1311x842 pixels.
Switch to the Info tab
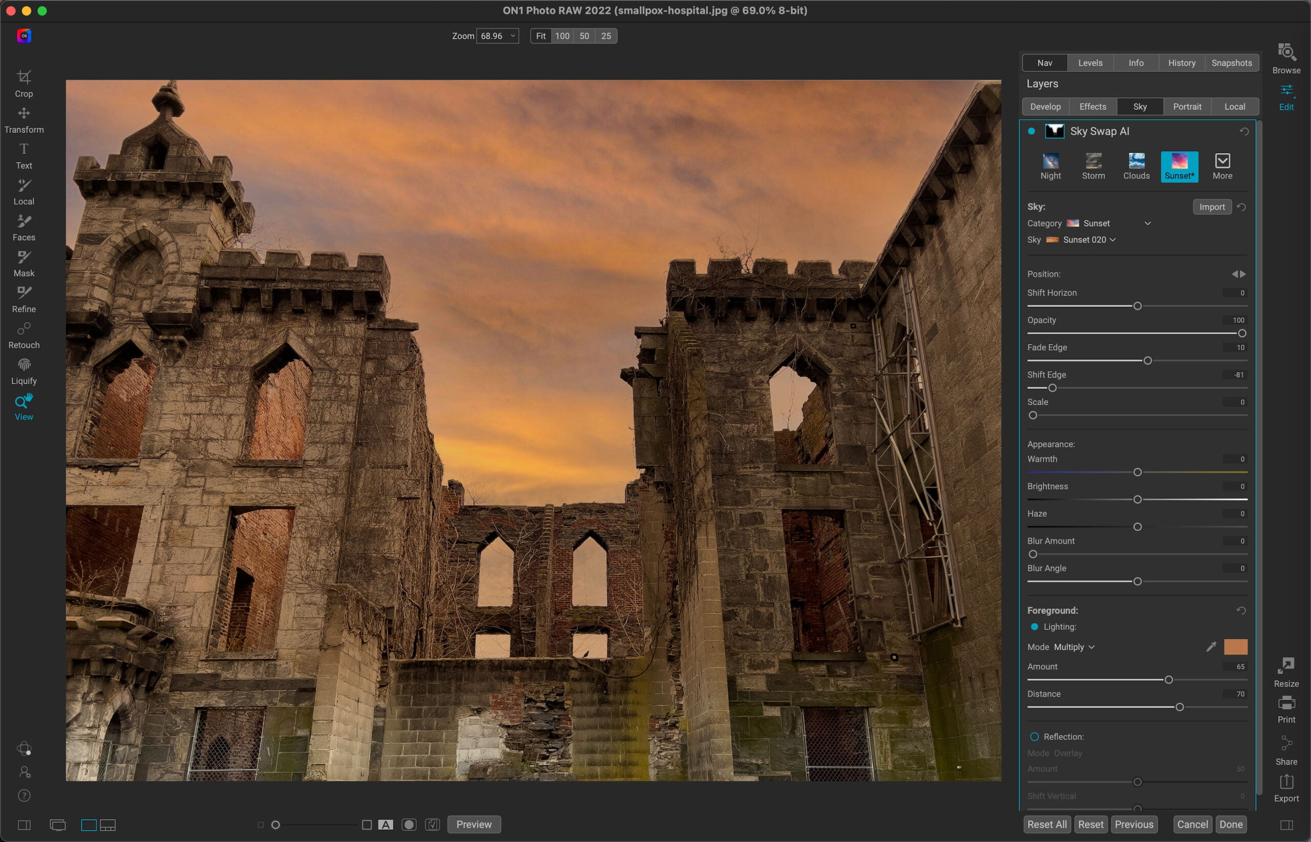point(1135,63)
